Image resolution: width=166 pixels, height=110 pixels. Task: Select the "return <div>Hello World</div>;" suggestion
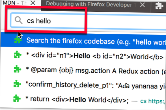pos(82,100)
